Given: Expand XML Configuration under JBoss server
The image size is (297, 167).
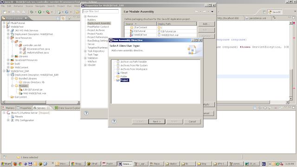Looking at the screenshot, I should [x=8, y=120].
